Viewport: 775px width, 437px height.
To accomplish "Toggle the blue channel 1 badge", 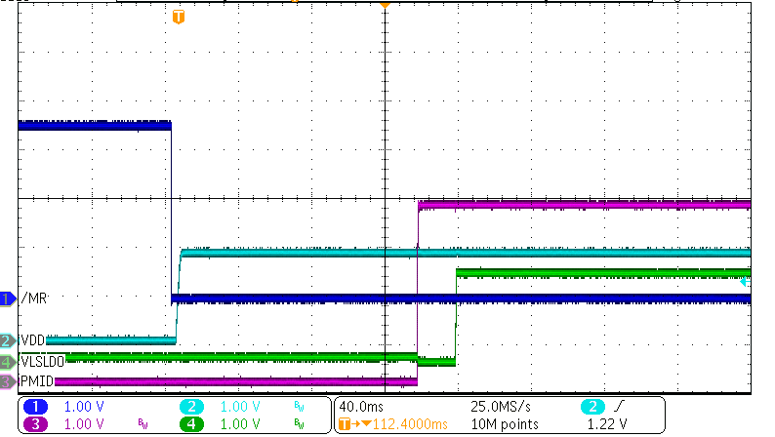I will (36, 406).
